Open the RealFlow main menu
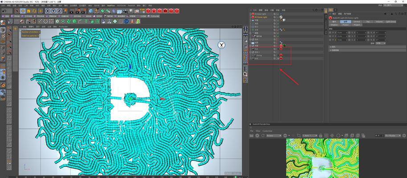The height and width of the screenshot is (178, 407). pos(111,5)
